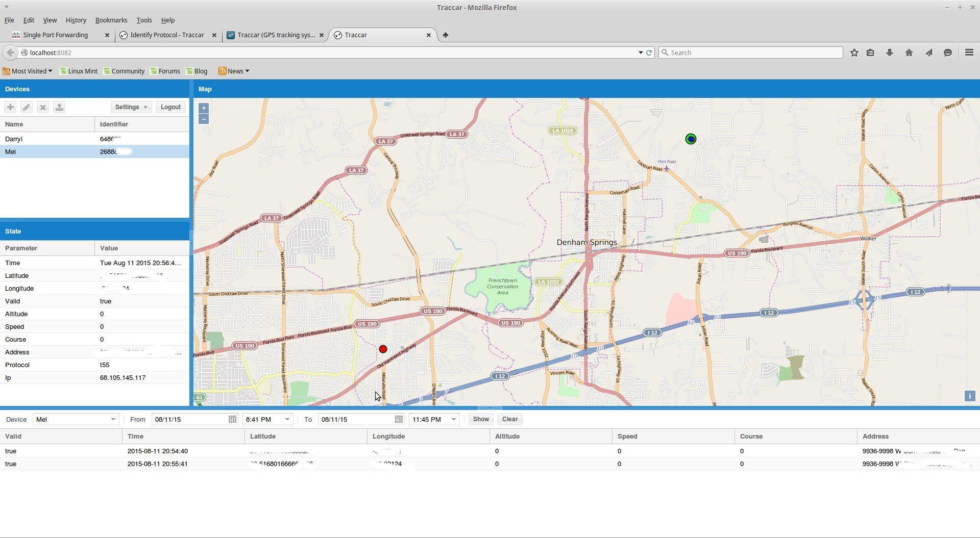Image resolution: width=980 pixels, height=538 pixels.
Task: Open the Firefox downloads arrow icon
Action: (890, 53)
